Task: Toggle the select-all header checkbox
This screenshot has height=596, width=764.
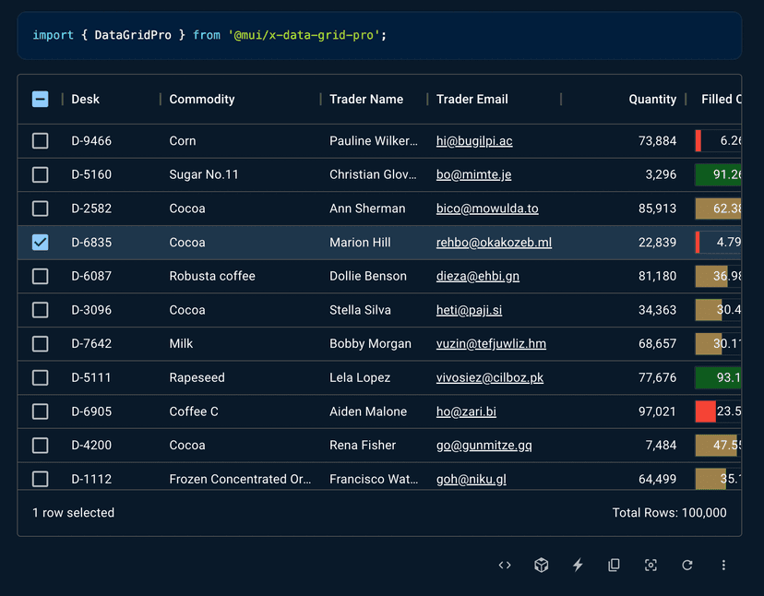Action: tap(40, 99)
